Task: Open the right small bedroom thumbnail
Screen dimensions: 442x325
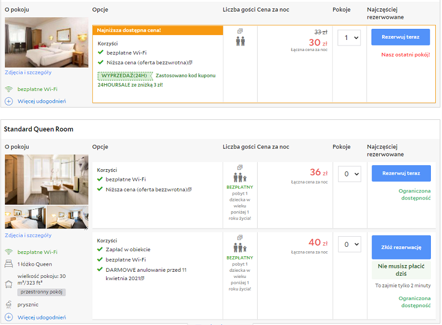Action: [x=67, y=217]
